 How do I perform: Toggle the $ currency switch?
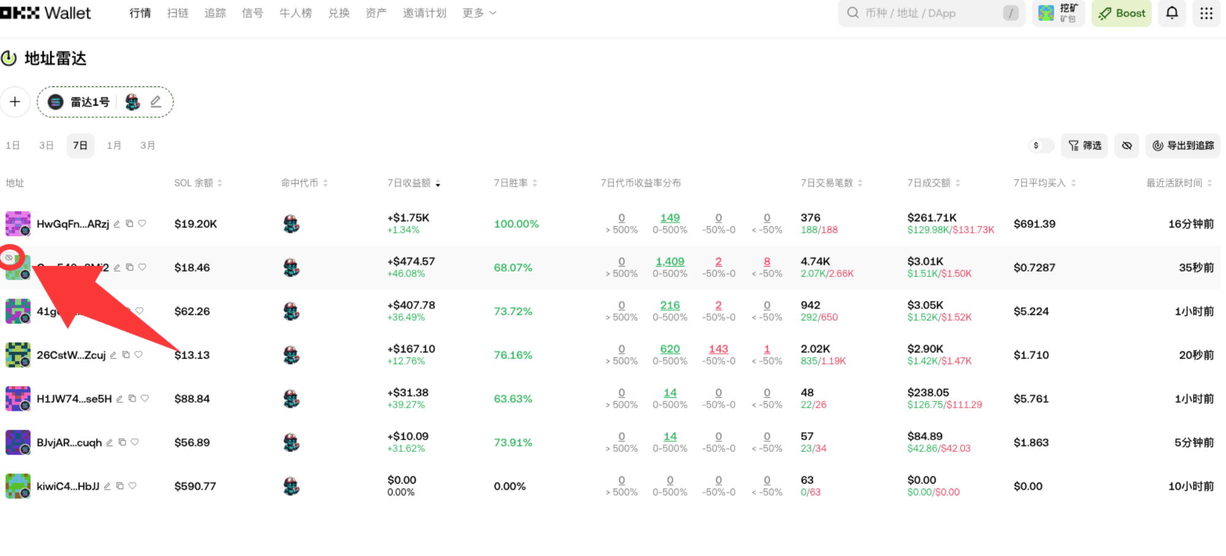1041,145
